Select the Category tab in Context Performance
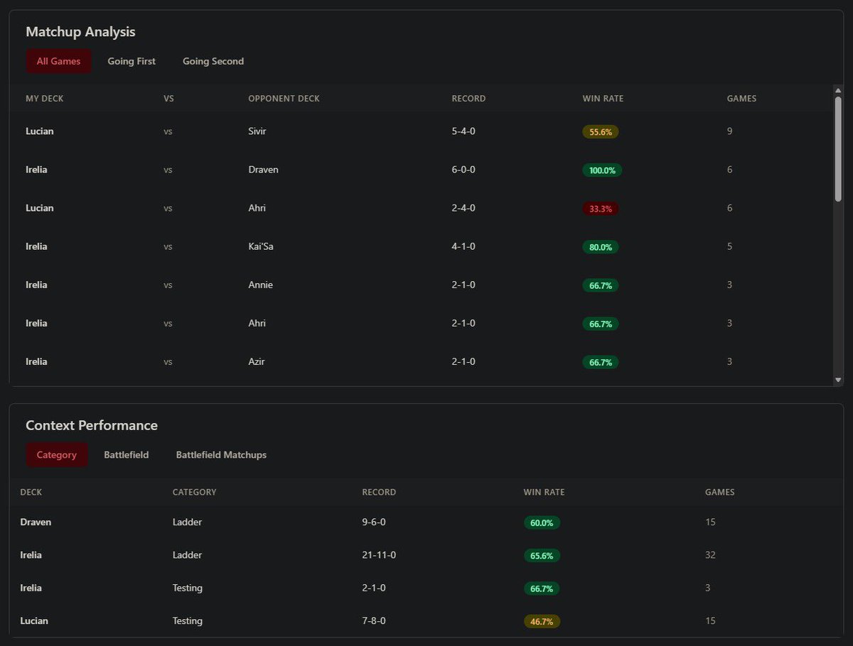Viewport: 853px width, 646px height. (57, 454)
